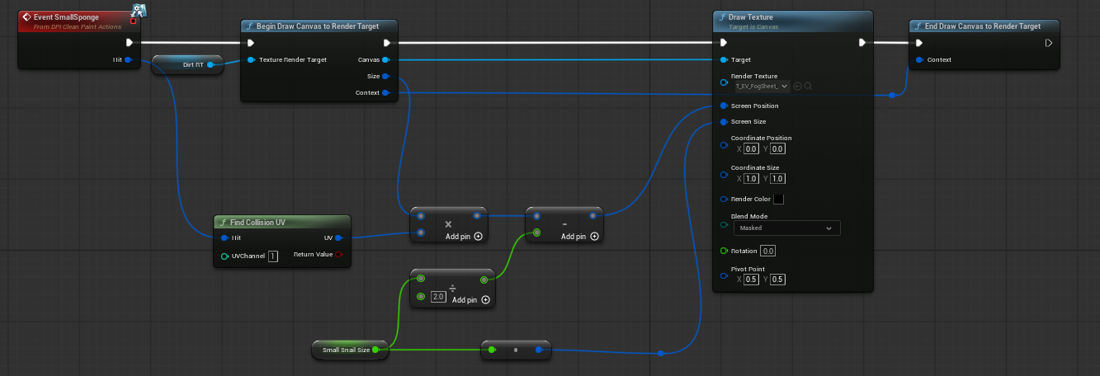Click the divide node output pin
1100x376 pixels.
pyautogui.click(x=483, y=280)
